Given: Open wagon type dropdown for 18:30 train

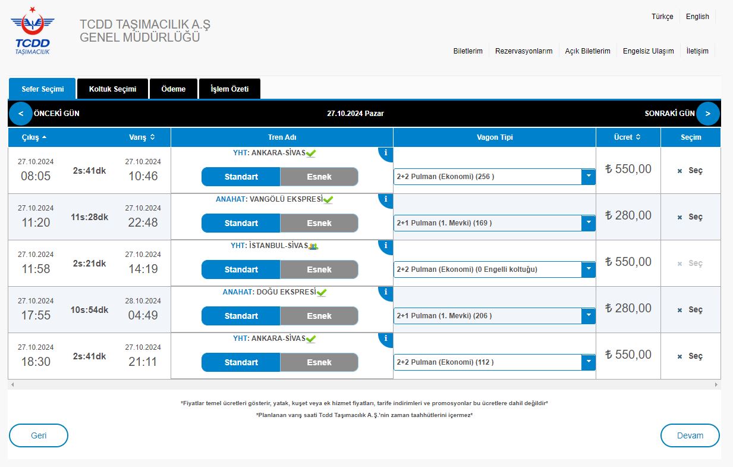Looking at the screenshot, I should (588, 362).
